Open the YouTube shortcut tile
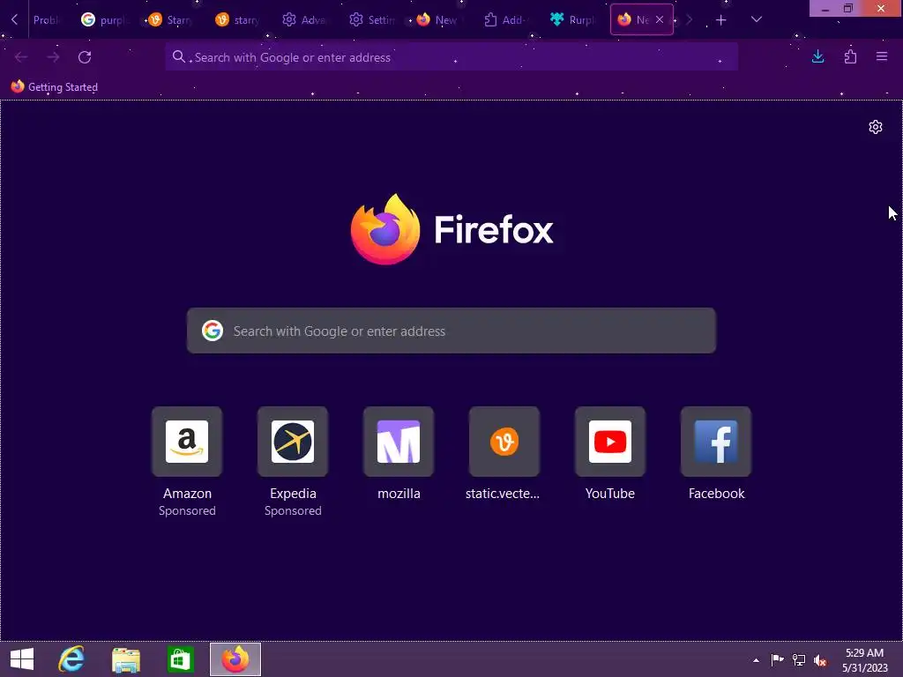903x677 pixels. 610,442
